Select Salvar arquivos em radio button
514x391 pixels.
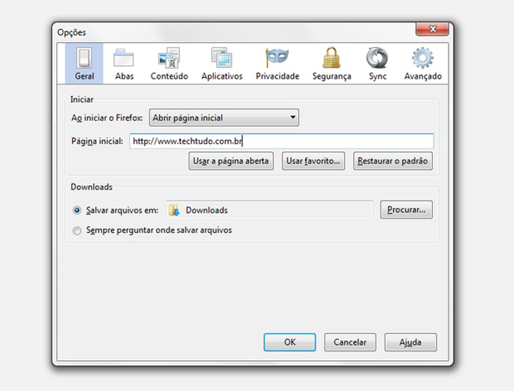point(77,210)
